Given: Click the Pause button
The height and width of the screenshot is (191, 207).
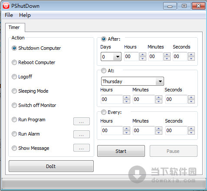Looking at the screenshot, I should point(173,151).
